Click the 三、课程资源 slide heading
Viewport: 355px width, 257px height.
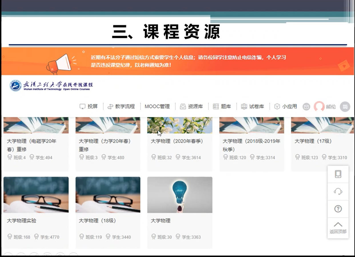166,31
